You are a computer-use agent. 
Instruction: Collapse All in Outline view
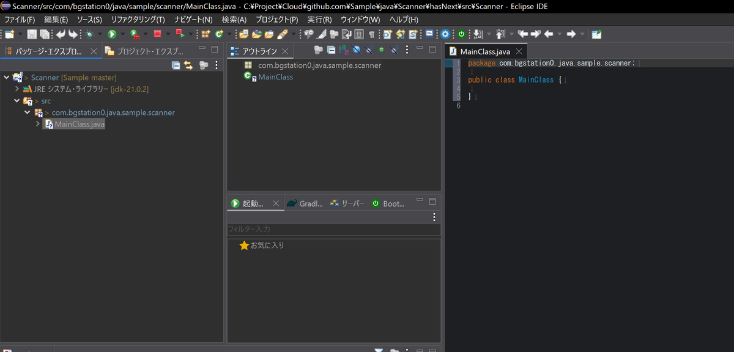331,50
